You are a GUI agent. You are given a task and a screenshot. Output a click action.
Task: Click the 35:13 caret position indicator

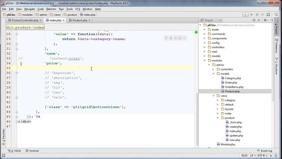pos(244,155)
